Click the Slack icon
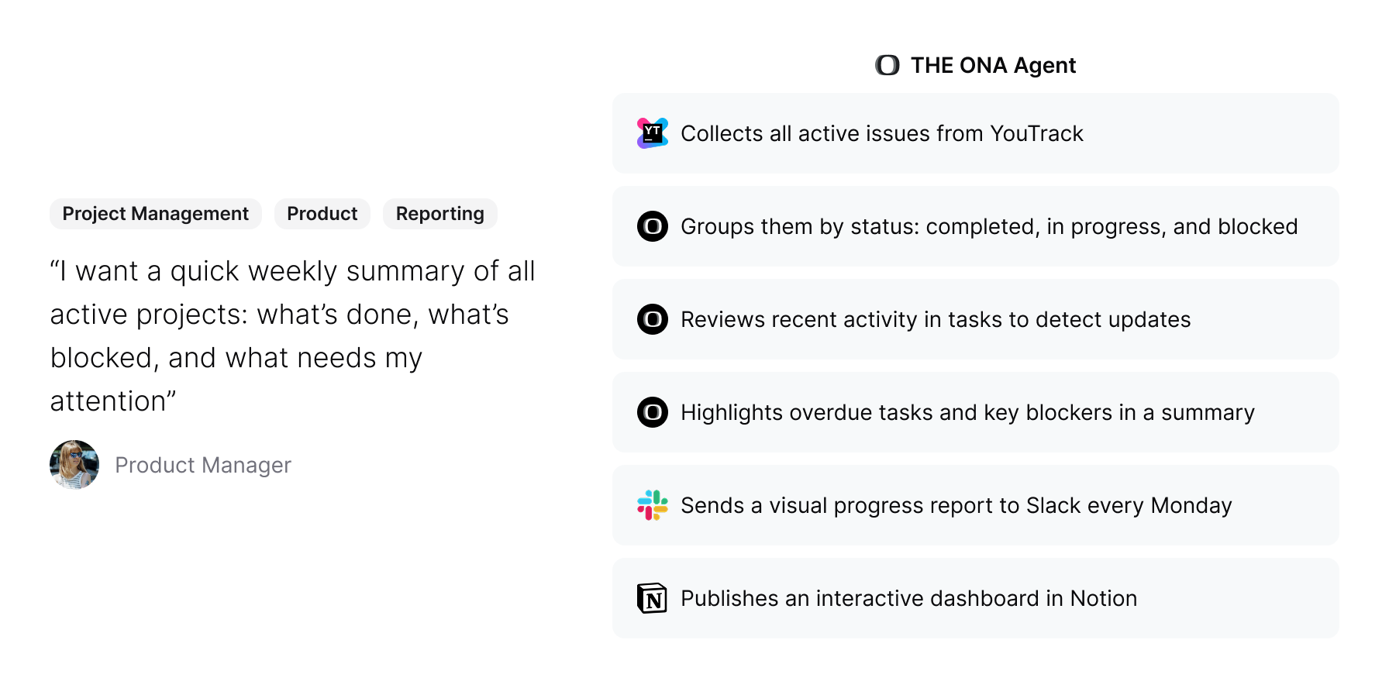This screenshot has width=1389, height=688. (652, 505)
